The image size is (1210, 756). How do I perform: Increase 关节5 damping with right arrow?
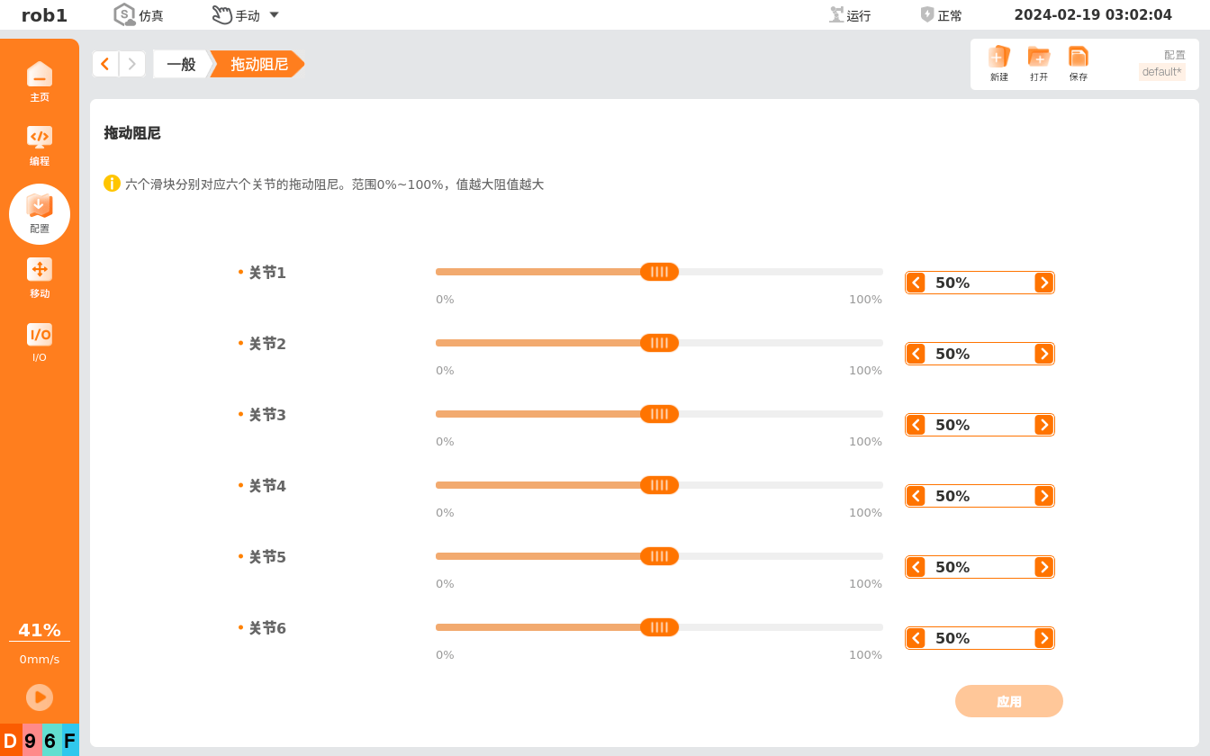pos(1043,567)
